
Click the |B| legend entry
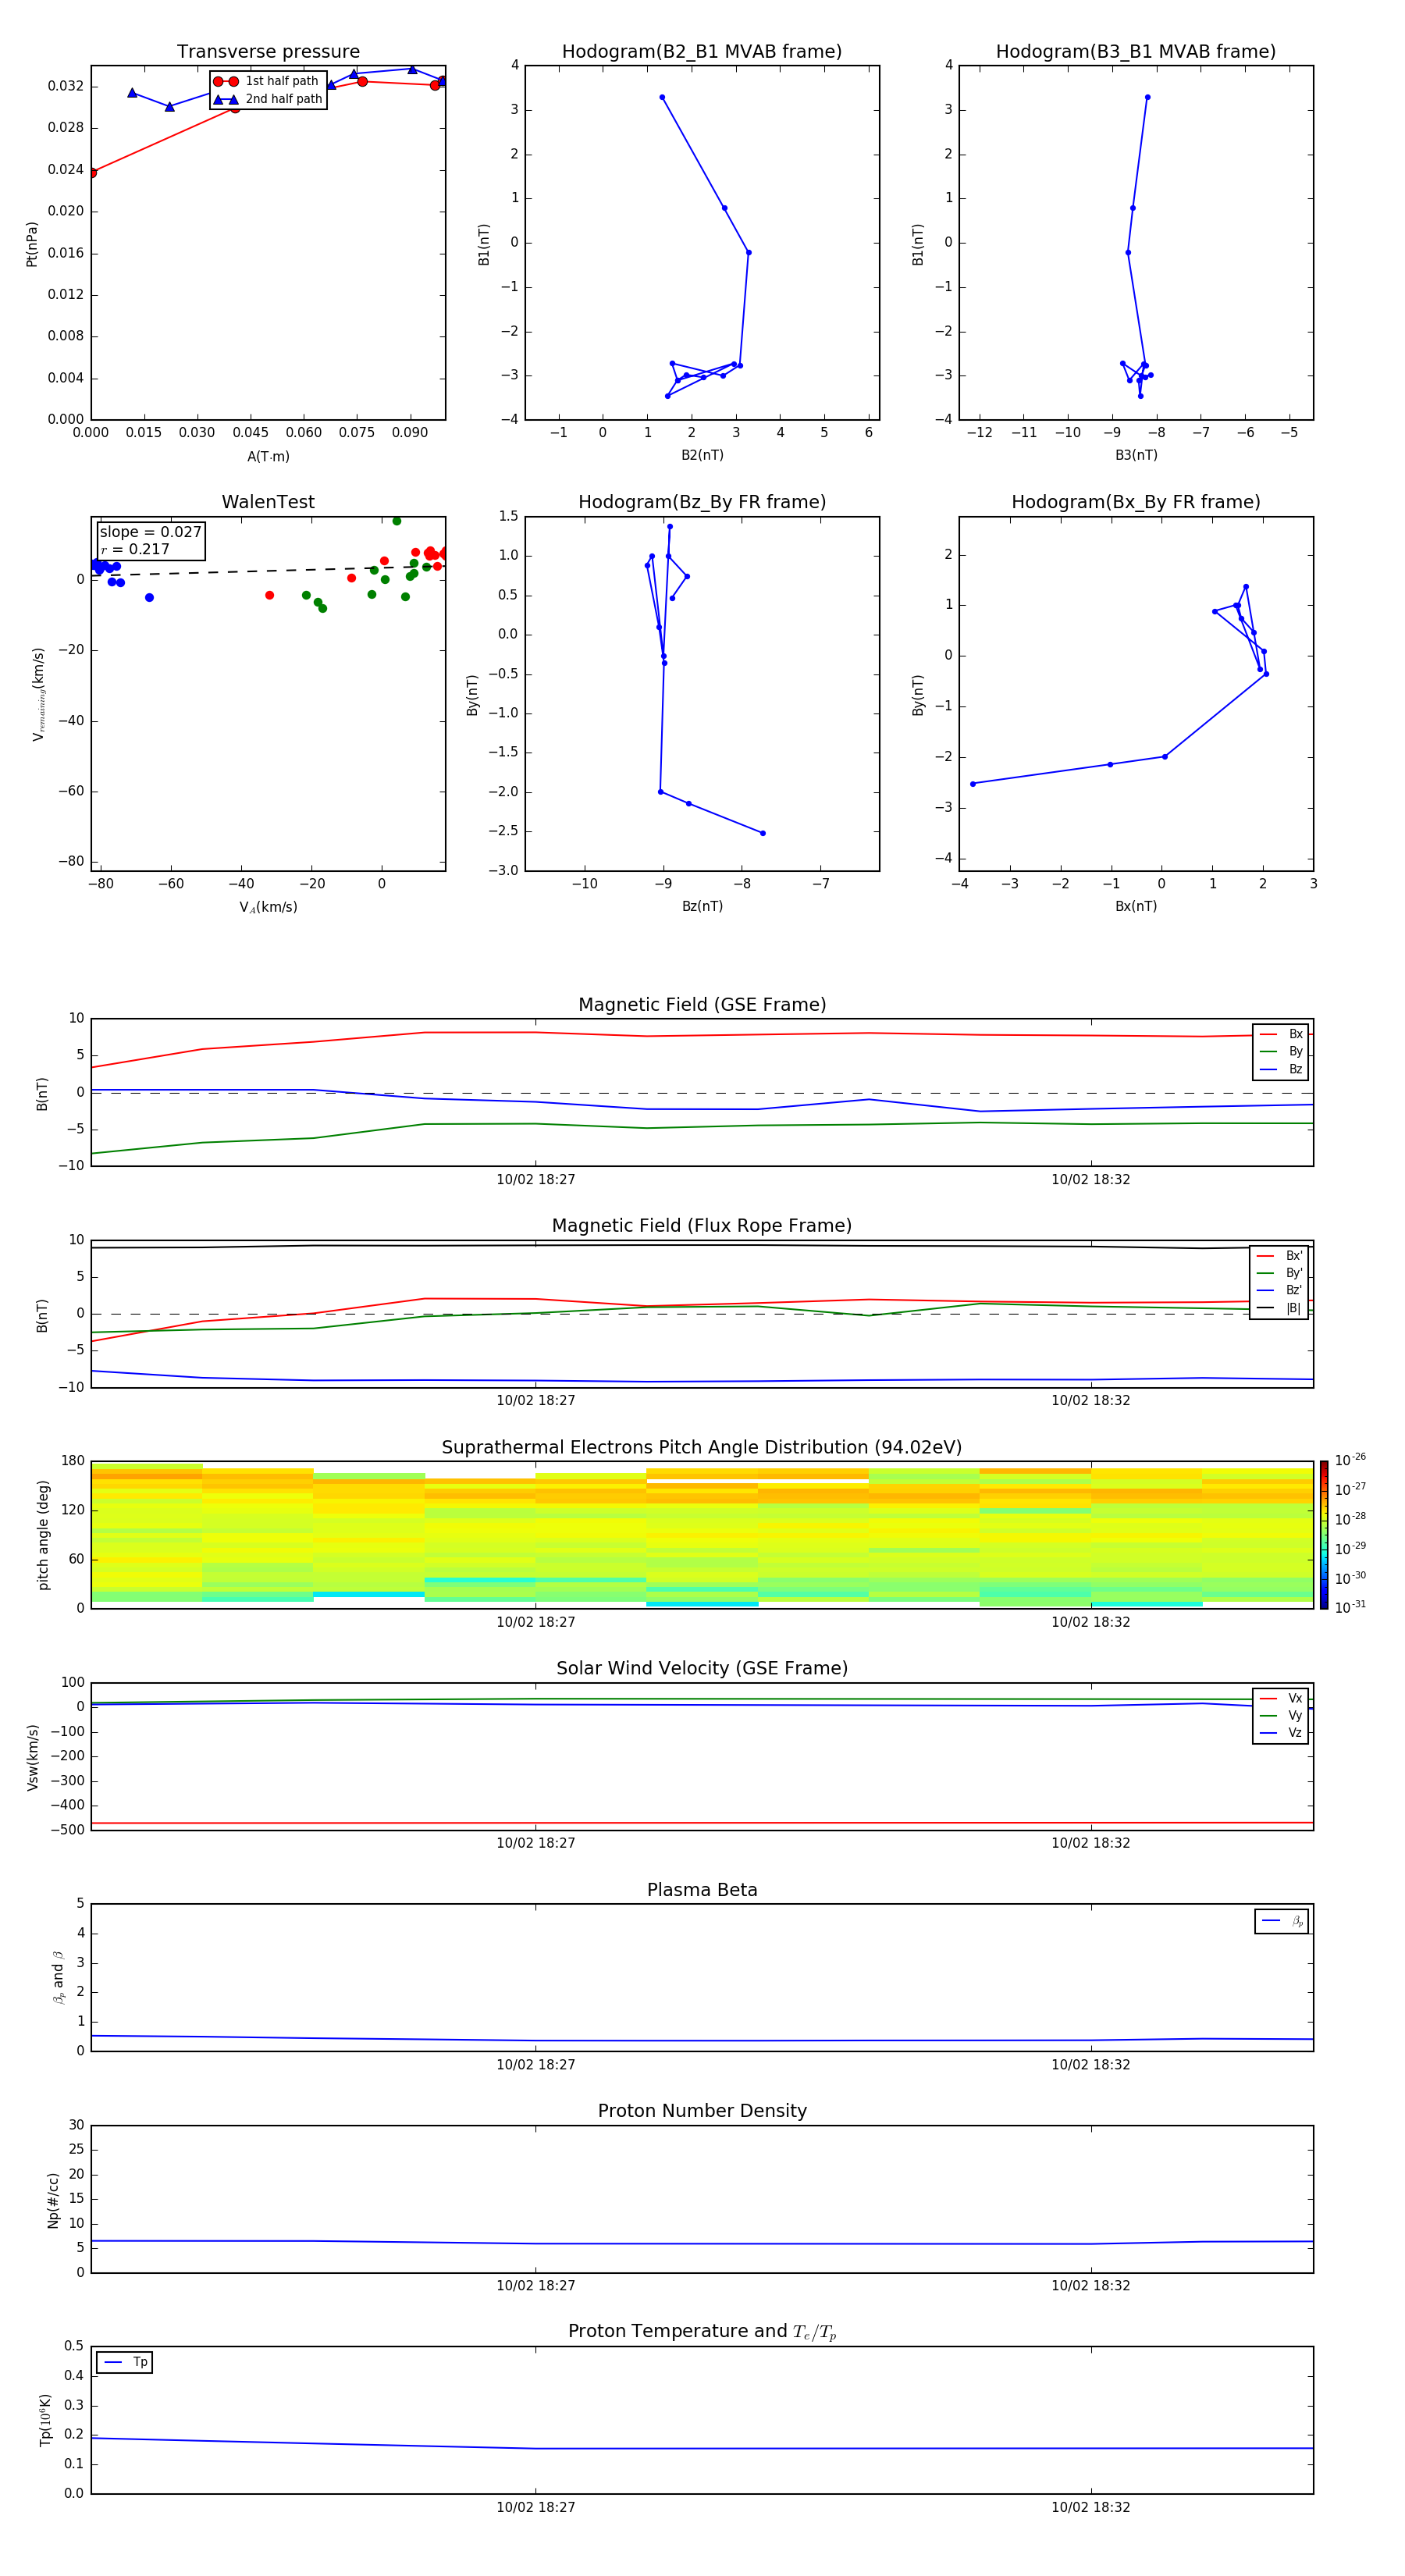click(1279, 1308)
